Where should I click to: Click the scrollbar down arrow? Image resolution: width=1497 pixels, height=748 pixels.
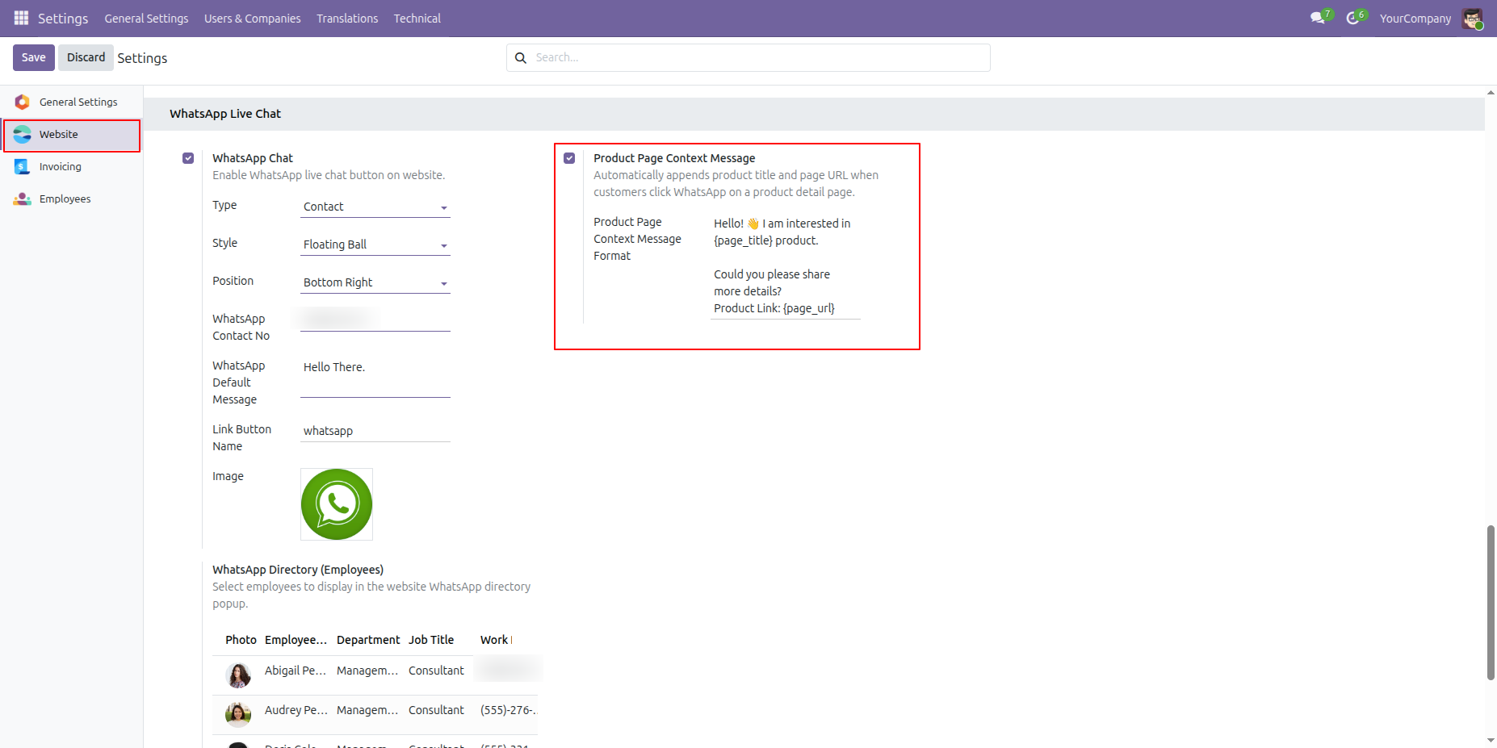[1491, 740]
